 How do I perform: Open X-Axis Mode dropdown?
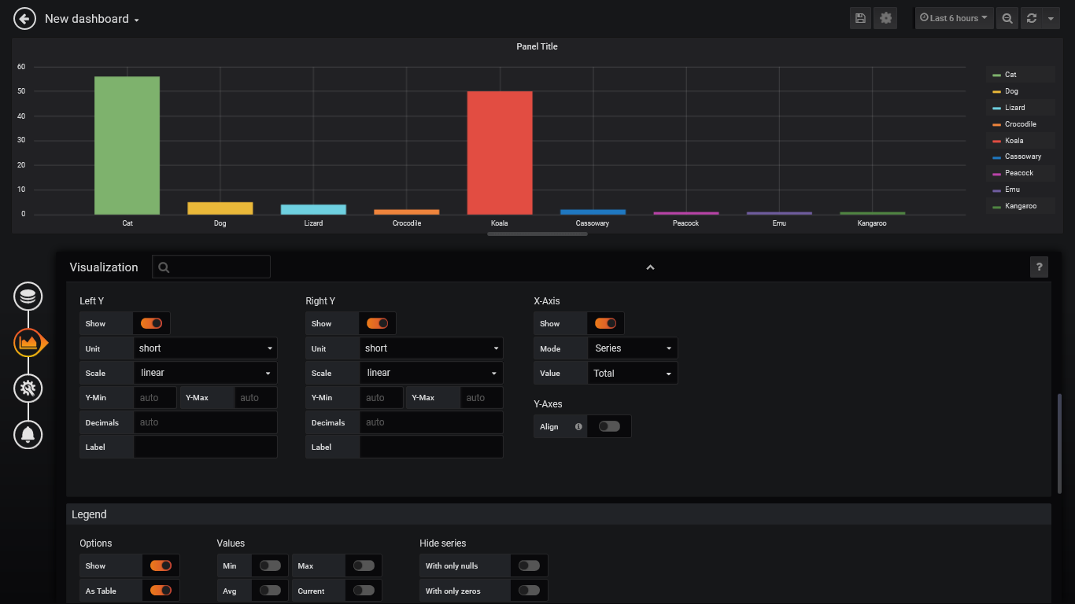(633, 348)
